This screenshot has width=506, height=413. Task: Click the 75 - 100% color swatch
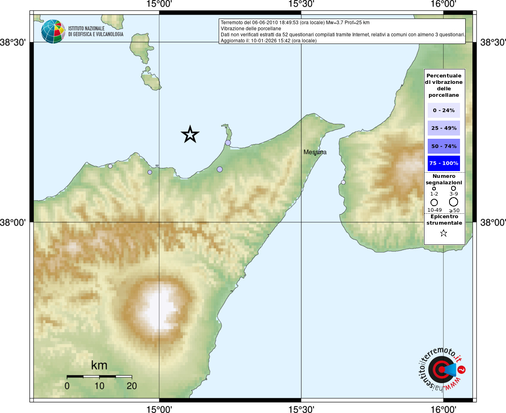[x=444, y=163]
